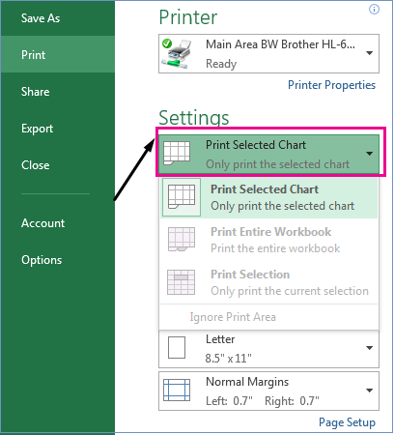Click the Letter paper size page icon
The height and width of the screenshot is (435, 394).
click(177, 348)
